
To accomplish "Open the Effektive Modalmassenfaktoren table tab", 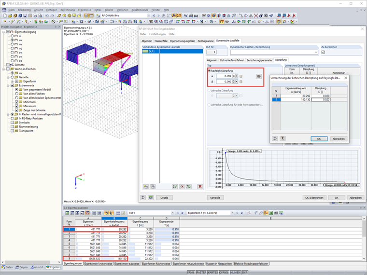I will [x=251, y=264].
